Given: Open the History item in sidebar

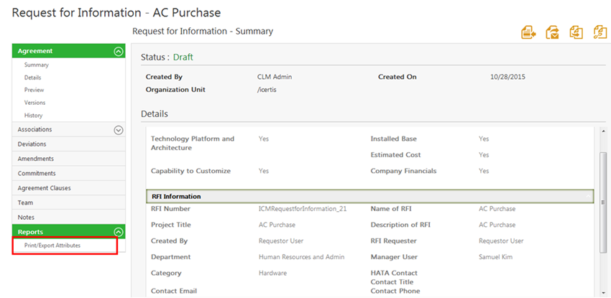Looking at the screenshot, I should click(x=33, y=116).
